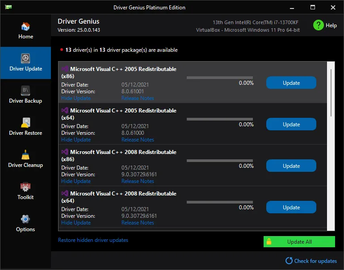Open Release Notes for 2005 Redistributable (x64)

point(138,140)
